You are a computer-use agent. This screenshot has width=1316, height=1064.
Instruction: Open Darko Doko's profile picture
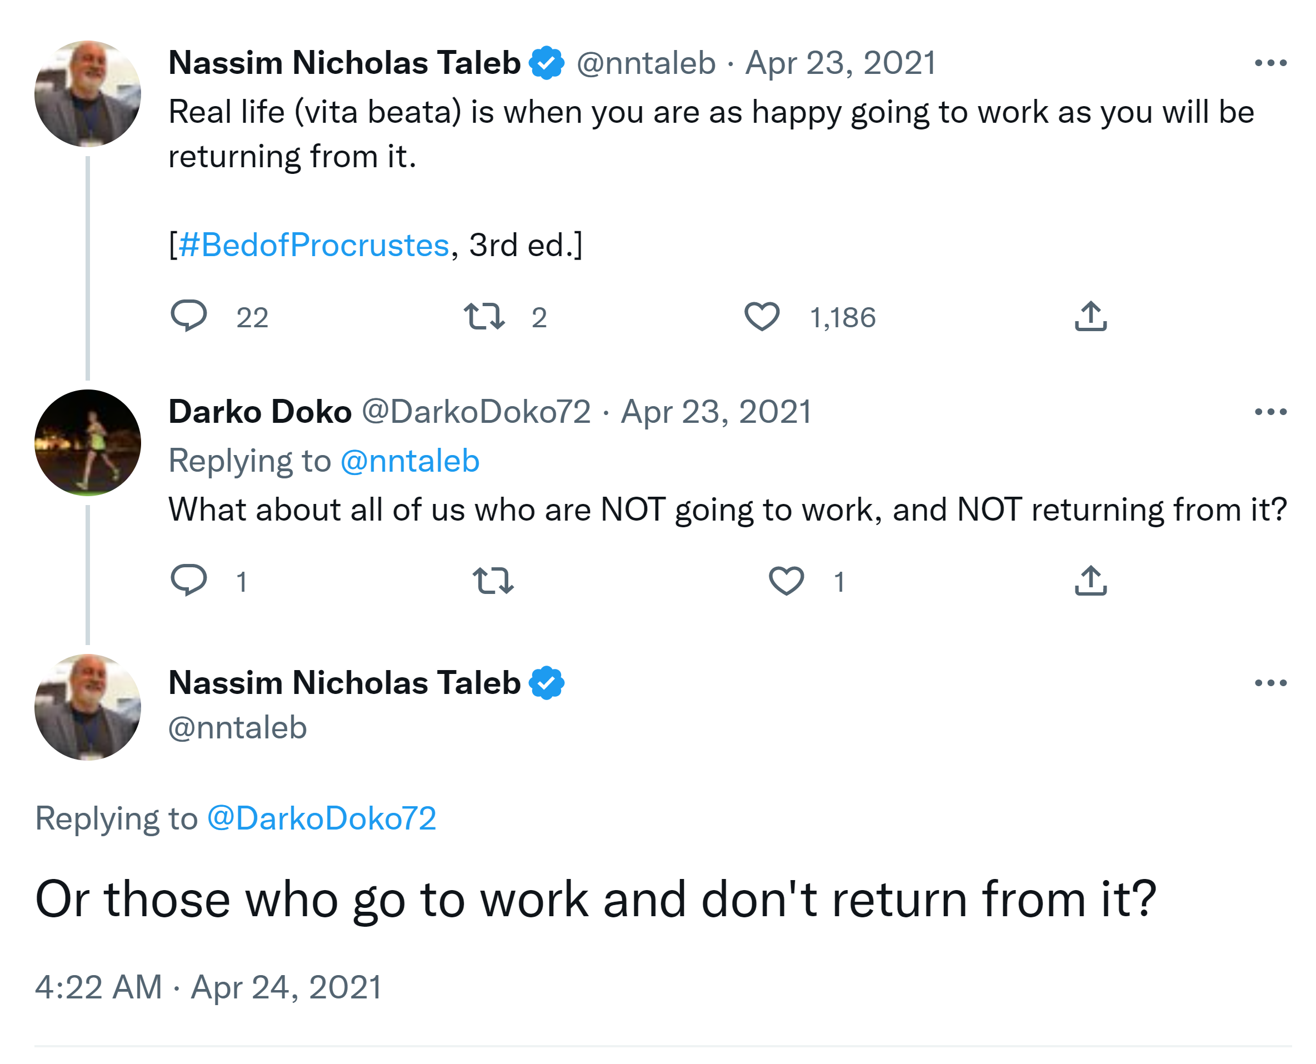[88, 442]
